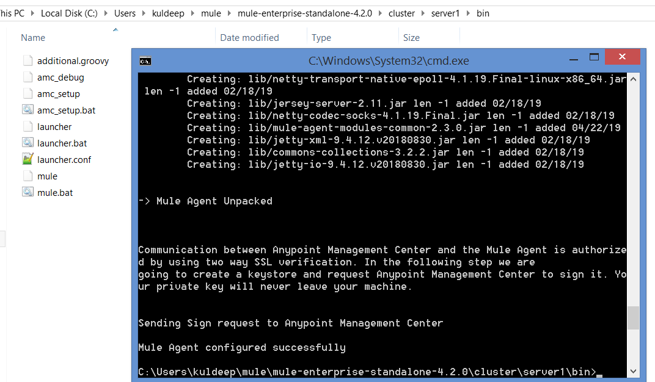Go to server1 folder in the breadcrumb
This screenshot has height=382, width=655.
tap(445, 13)
